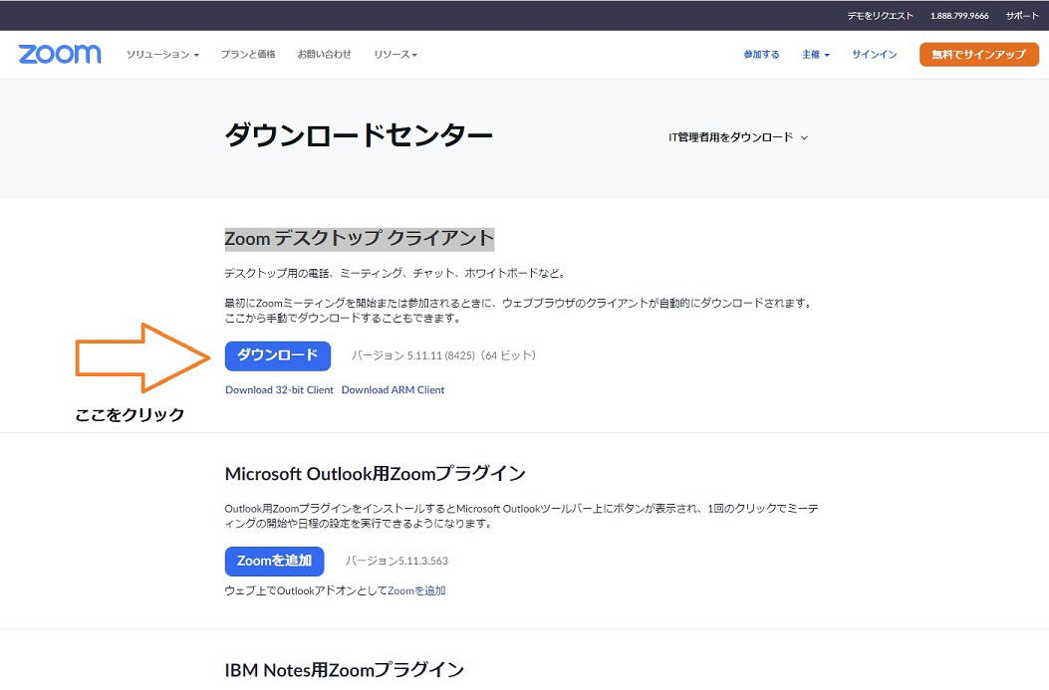This screenshot has height=690, width=1049.
Task: Click the Zoom デスクトップ クライアント heading
Action: tap(360, 238)
